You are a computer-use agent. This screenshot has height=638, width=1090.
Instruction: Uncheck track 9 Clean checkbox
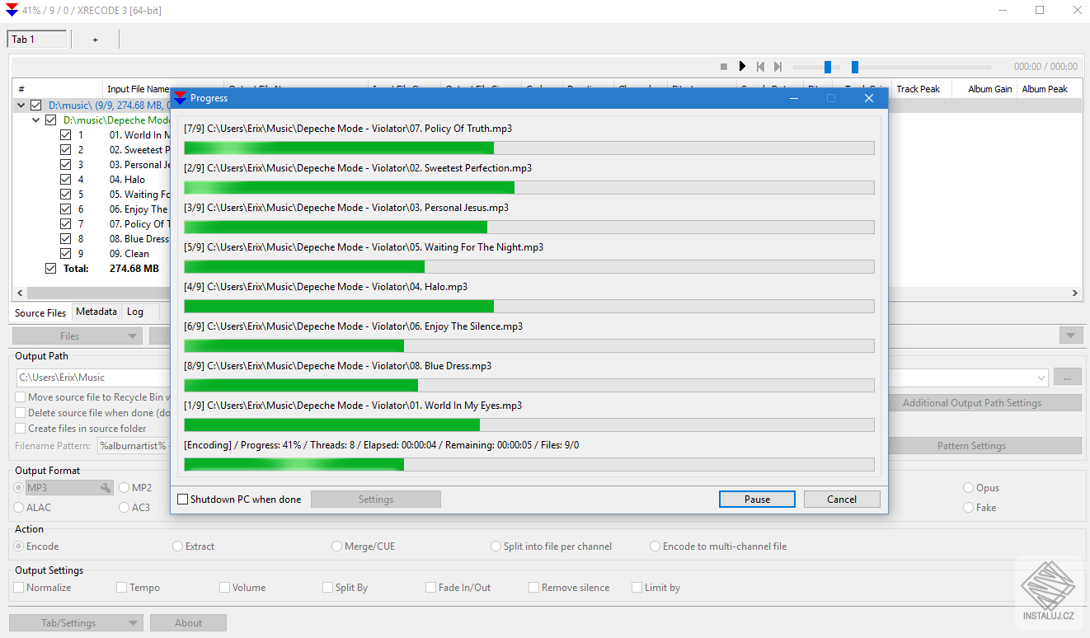(66, 254)
